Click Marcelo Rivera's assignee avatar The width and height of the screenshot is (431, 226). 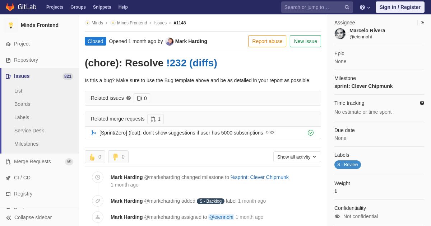(340, 34)
